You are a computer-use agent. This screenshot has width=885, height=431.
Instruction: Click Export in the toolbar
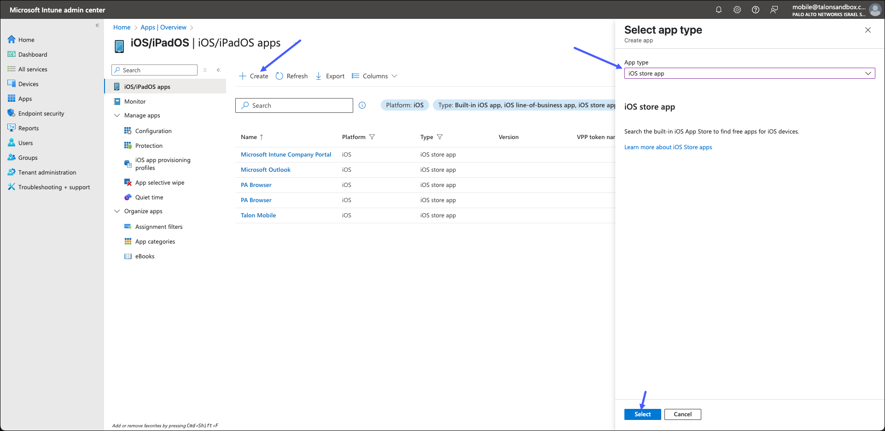[330, 76]
